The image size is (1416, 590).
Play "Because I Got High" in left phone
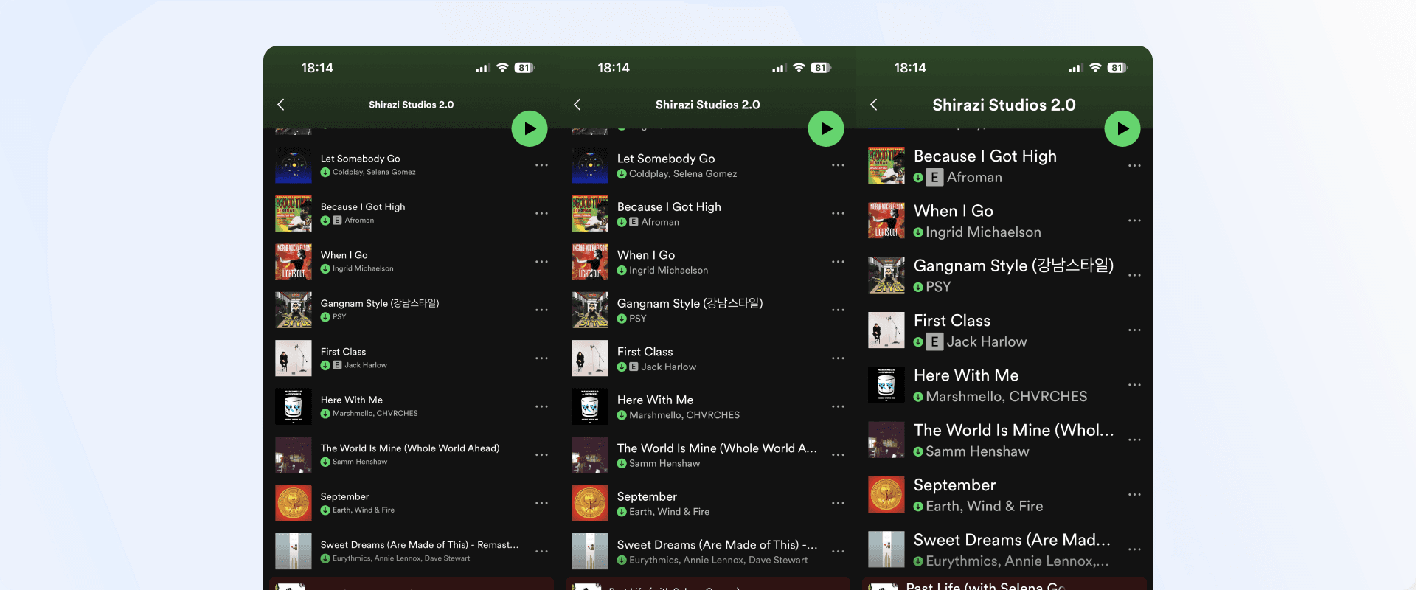pos(363,206)
